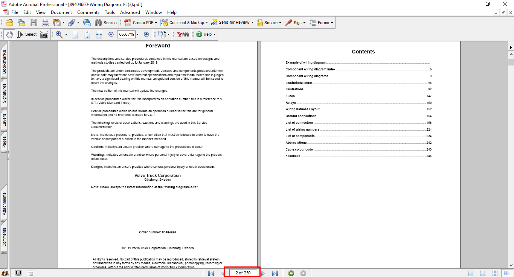Viewport: 514px width, 277px height.
Task: Click the Print icon in toolbar
Action: pyautogui.click(x=46, y=23)
